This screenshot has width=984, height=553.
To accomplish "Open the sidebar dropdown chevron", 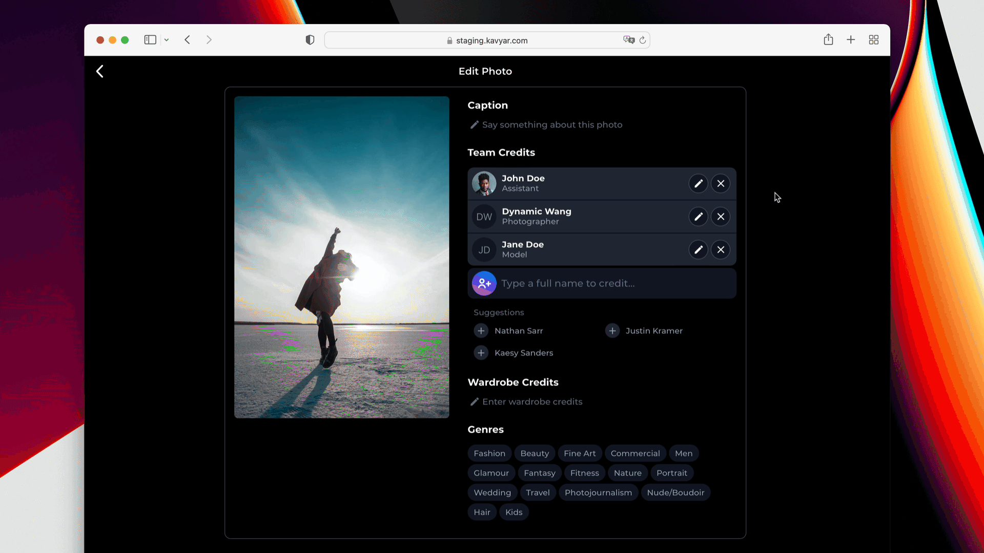I will click(x=167, y=40).
